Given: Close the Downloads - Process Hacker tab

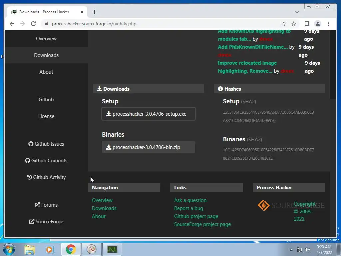Looking at the screenshot, I should tap(82, 12).
